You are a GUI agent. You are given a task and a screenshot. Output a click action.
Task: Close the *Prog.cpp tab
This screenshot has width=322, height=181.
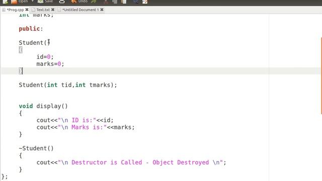tap(27, 10)
